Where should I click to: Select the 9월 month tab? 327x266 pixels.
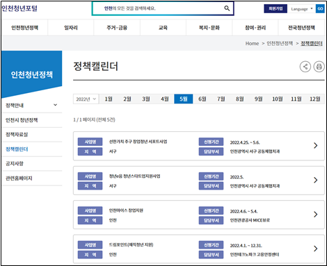click(x=259, y=99)
